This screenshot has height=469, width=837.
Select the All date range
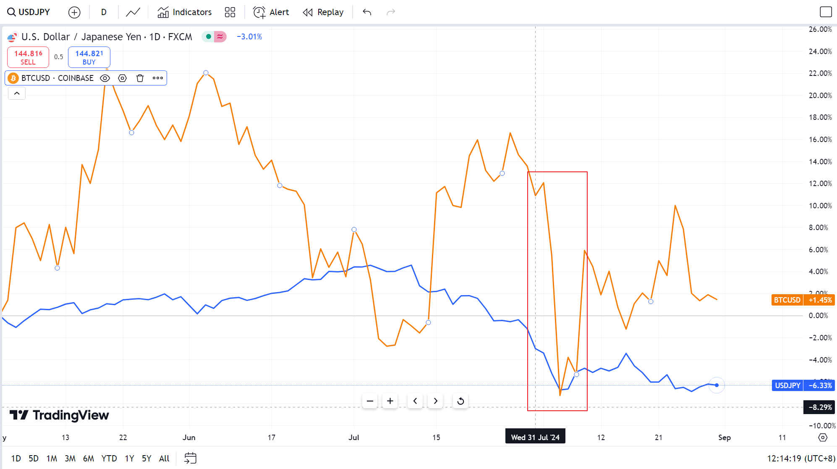[164, 459]
